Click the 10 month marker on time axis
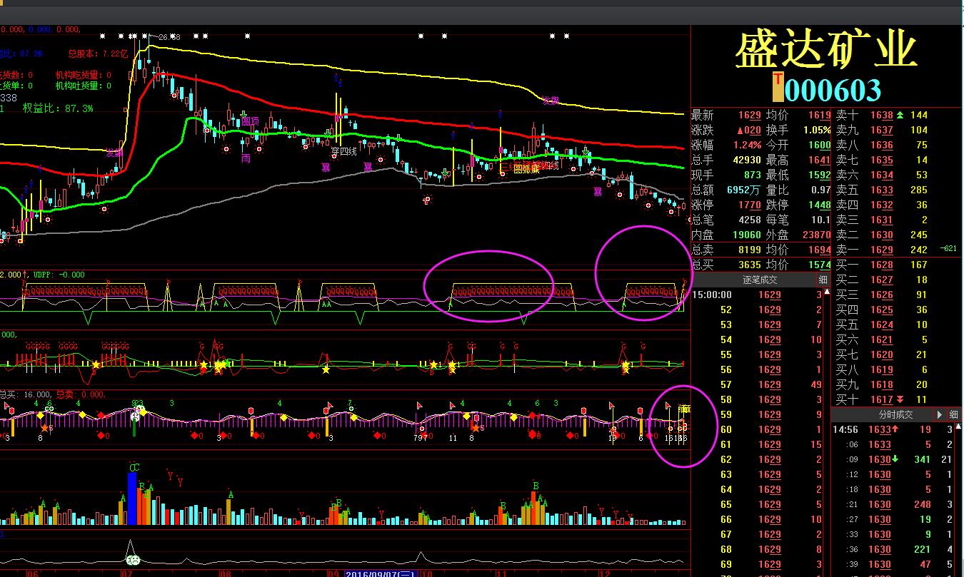964x577 pixels. pos(426,573)
